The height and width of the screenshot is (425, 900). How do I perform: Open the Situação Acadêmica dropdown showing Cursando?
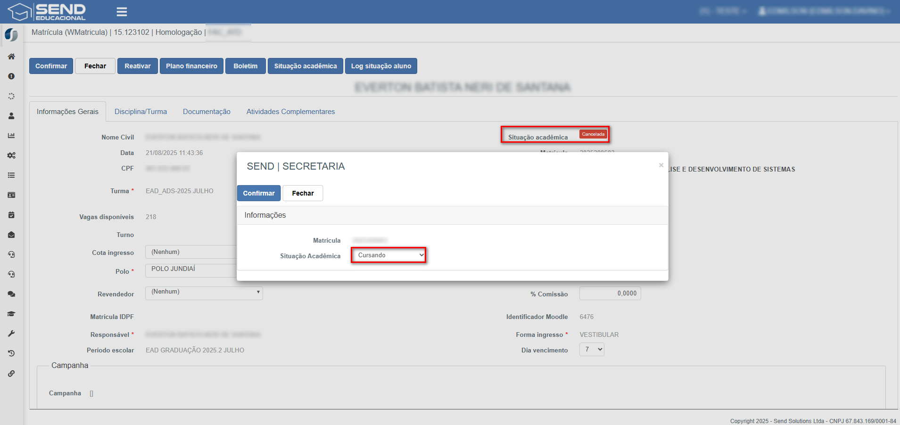click(388, 255)
